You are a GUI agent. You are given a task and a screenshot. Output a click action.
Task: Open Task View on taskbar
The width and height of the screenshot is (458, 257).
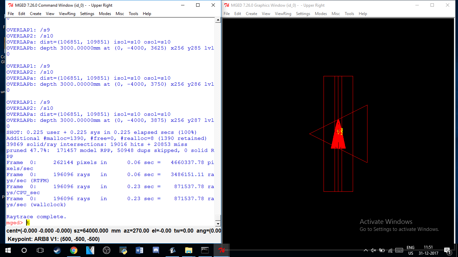(40, 250)
